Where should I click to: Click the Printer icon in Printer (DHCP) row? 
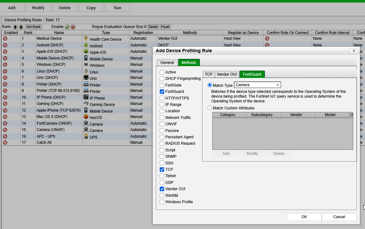point(86,84)
